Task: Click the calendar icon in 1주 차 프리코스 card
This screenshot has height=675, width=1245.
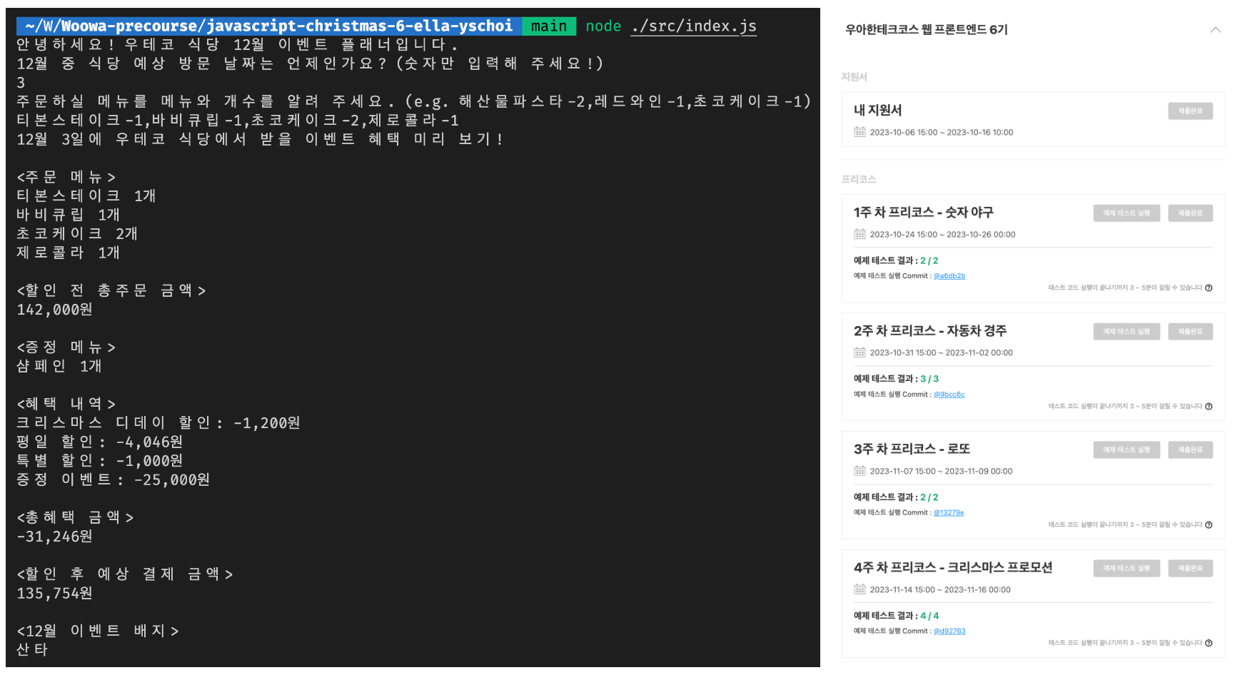Action: [x=860, y=234]
